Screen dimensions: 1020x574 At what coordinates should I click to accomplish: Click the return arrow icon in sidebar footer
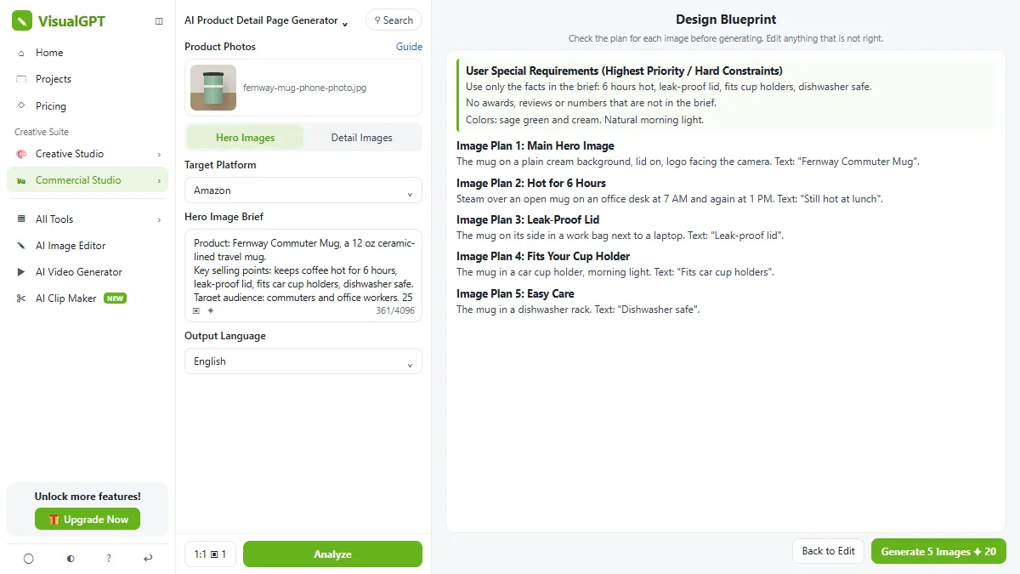(148, 559)
